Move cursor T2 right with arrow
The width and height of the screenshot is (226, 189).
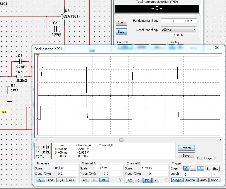tap(48, 152)
